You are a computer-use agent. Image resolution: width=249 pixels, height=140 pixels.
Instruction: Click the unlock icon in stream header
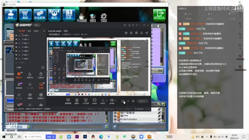pos(131,33)
